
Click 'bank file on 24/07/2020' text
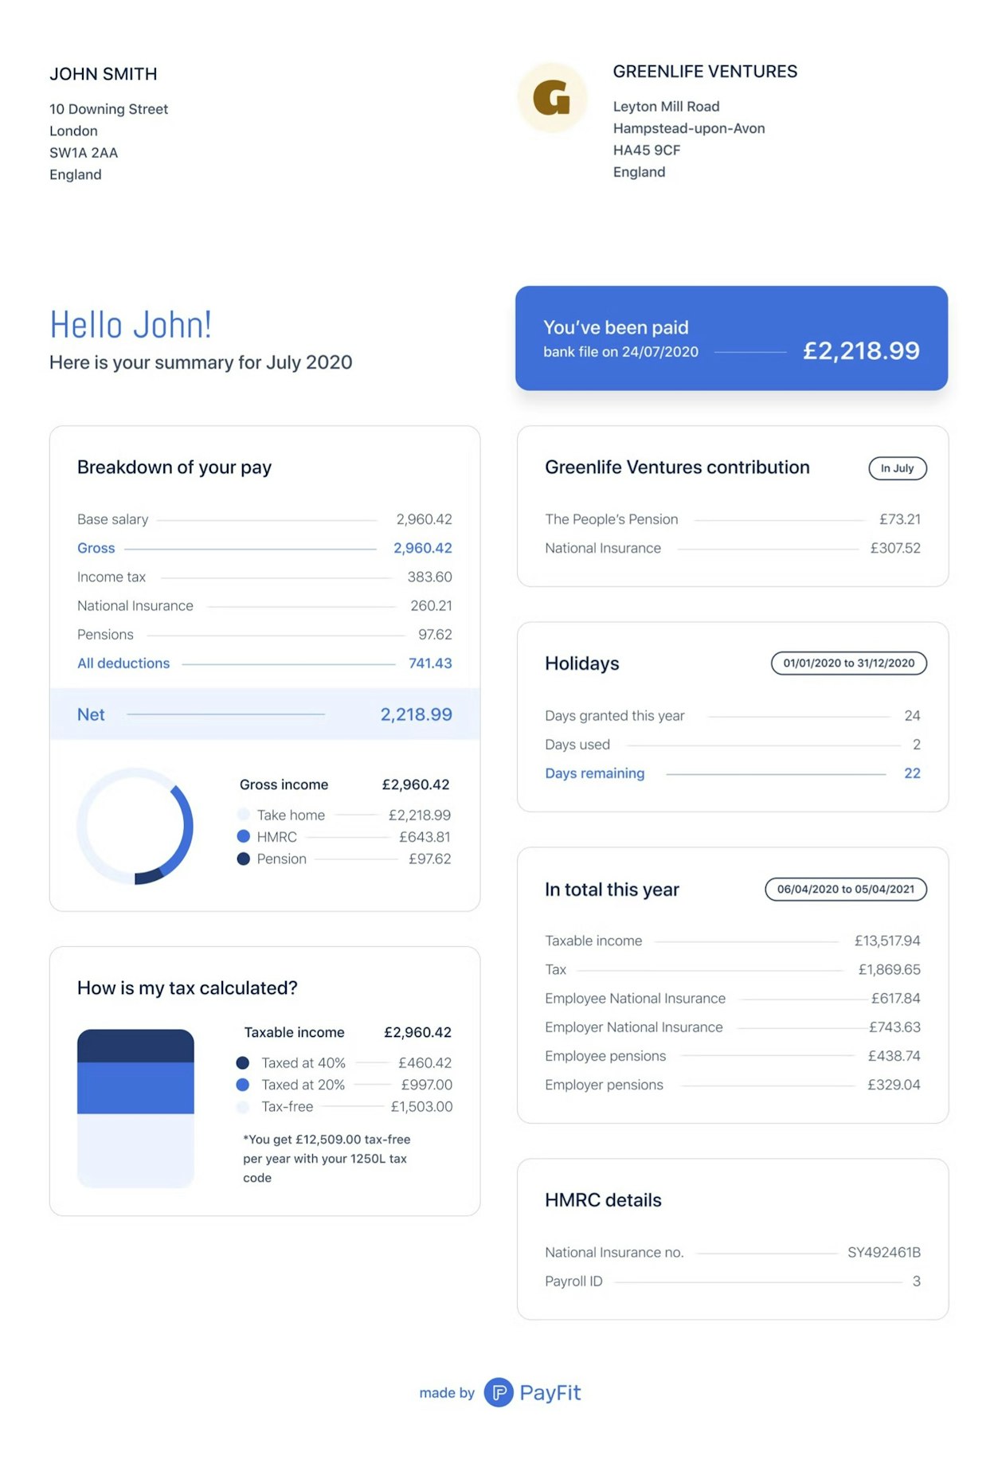(x=620, y=352)
